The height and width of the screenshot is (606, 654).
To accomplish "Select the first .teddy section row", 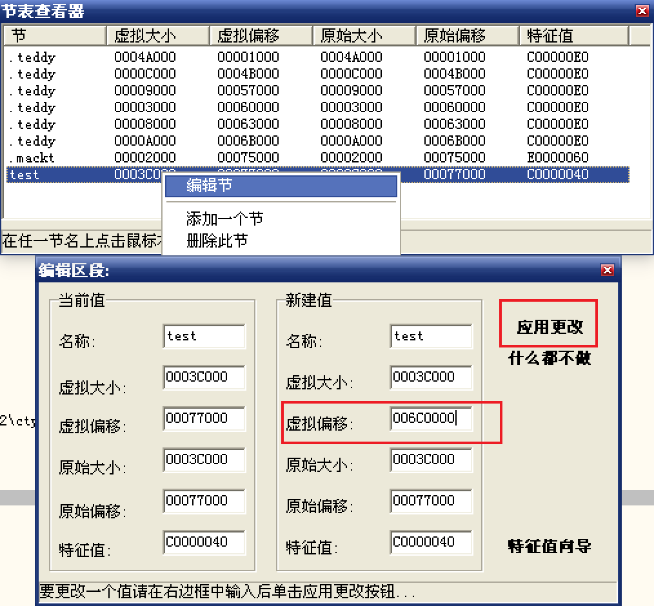I will 32,57.
